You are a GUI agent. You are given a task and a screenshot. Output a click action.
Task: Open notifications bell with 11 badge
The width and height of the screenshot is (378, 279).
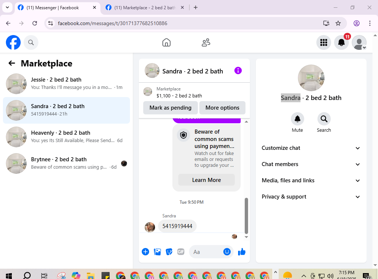click(x=341, y=42)
